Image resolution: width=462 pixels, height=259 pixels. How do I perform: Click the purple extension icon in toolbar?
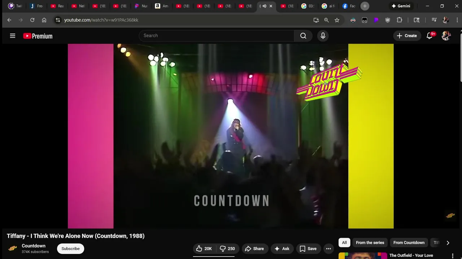[376, 20]
